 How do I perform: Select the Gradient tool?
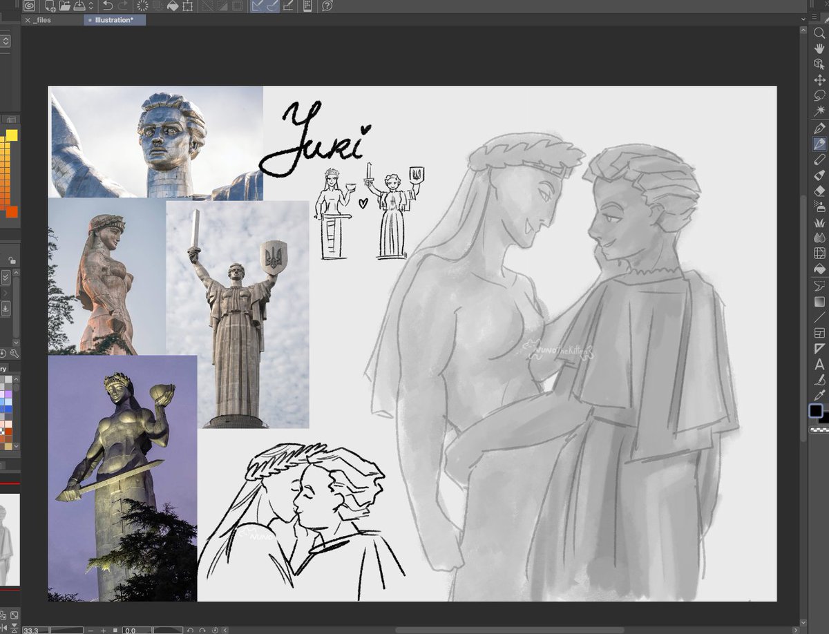pyautogui.click(x=819, y=302)
